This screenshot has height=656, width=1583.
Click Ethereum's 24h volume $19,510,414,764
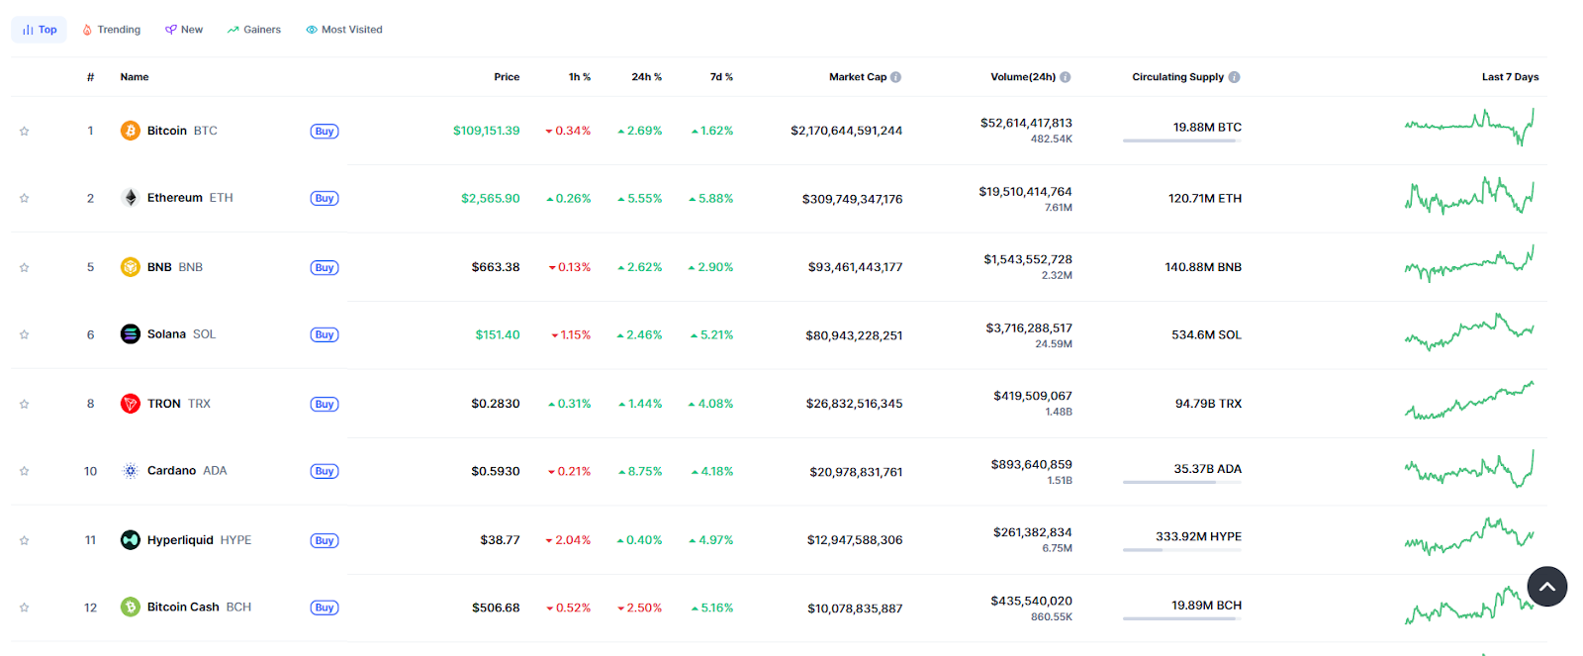click(x=1026, y=192)
